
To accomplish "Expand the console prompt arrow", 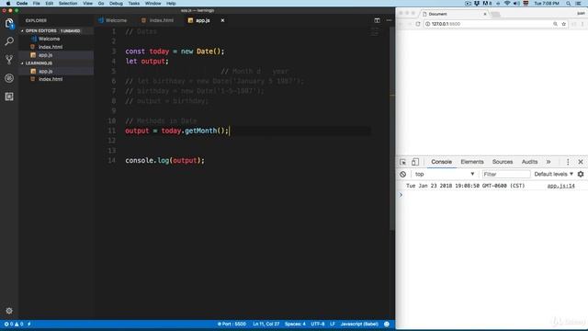I will 401,195.
